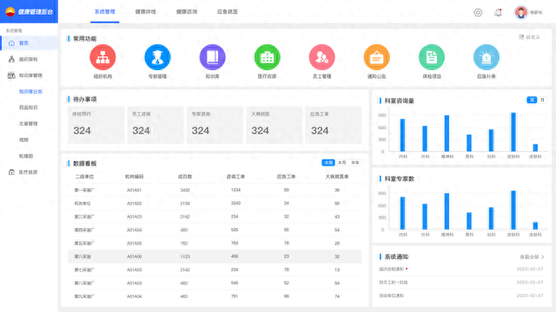Open the orange 通知公告 shortcut icon

pyautogui.click(x=376, y=57)
